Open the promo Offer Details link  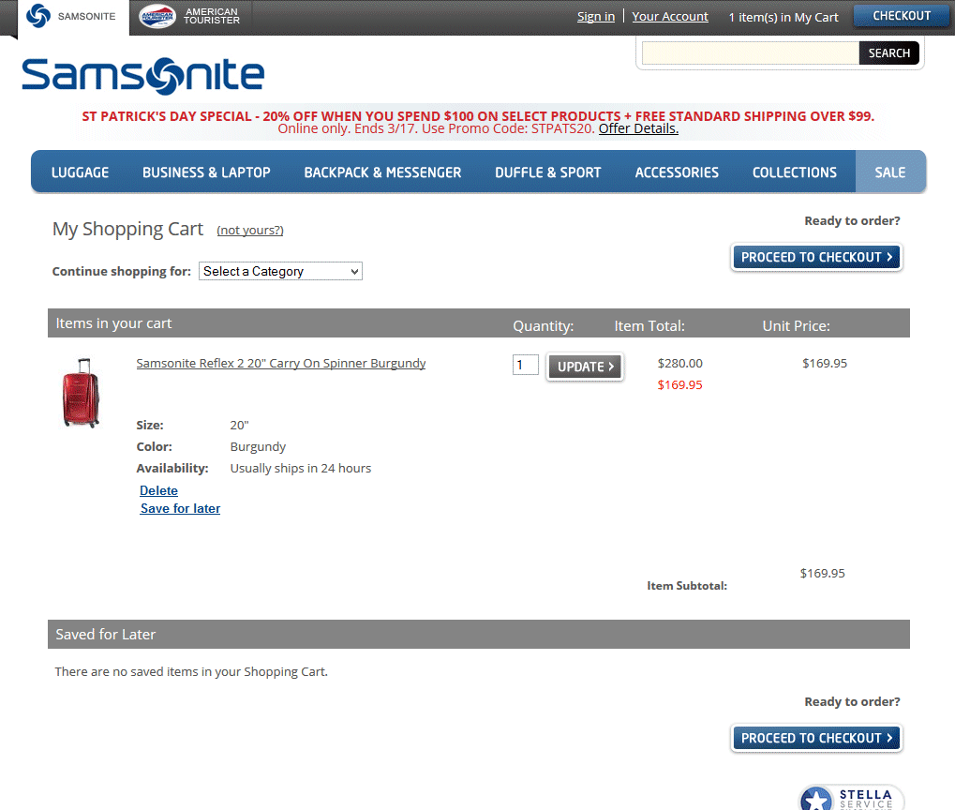pyautogui.click(x=638, y=128)
